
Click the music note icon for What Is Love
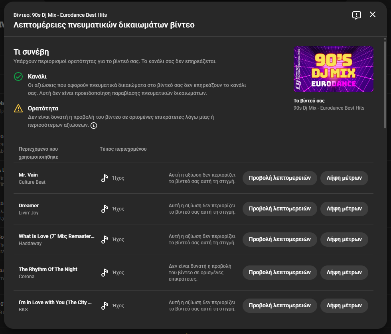[105, 240]
